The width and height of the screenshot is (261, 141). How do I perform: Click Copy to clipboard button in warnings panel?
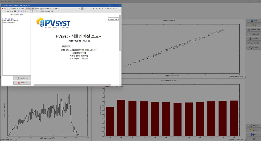pyautogui.click(x=22, y=78)
